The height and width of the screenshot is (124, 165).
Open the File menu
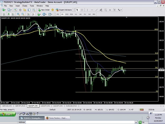tap(5, 6)
